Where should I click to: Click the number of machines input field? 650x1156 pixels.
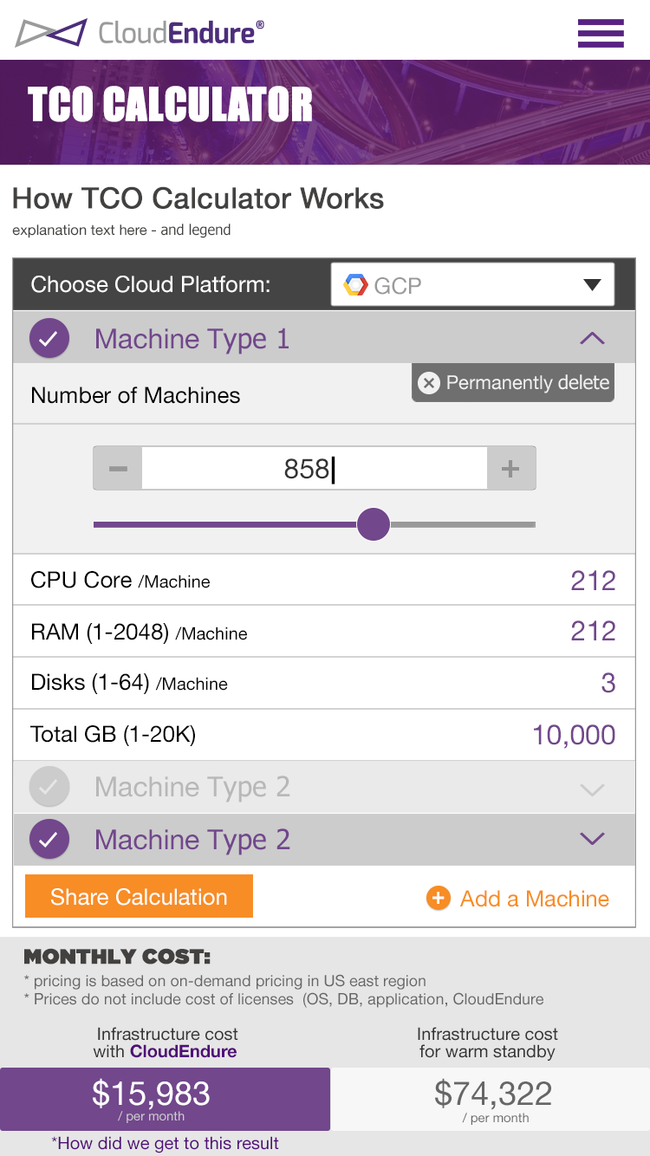click(x=314, y=469)
